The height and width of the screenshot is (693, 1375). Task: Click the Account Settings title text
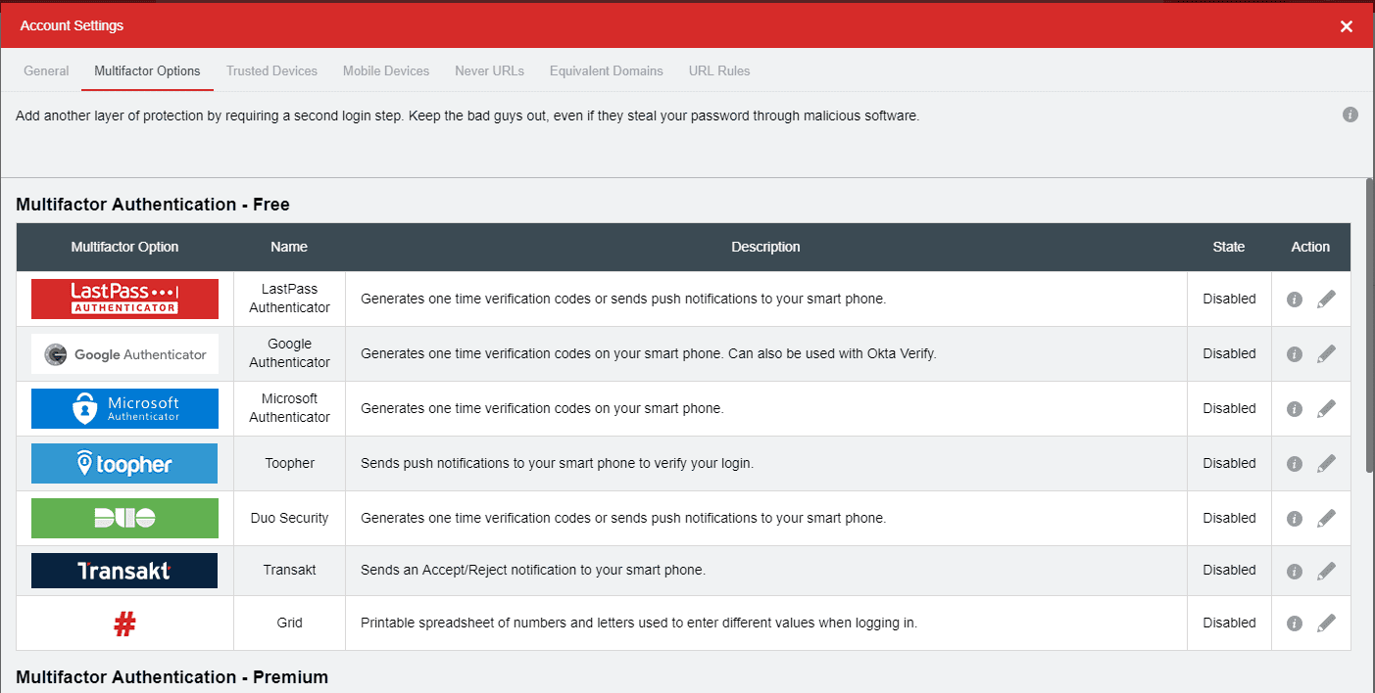72,25
